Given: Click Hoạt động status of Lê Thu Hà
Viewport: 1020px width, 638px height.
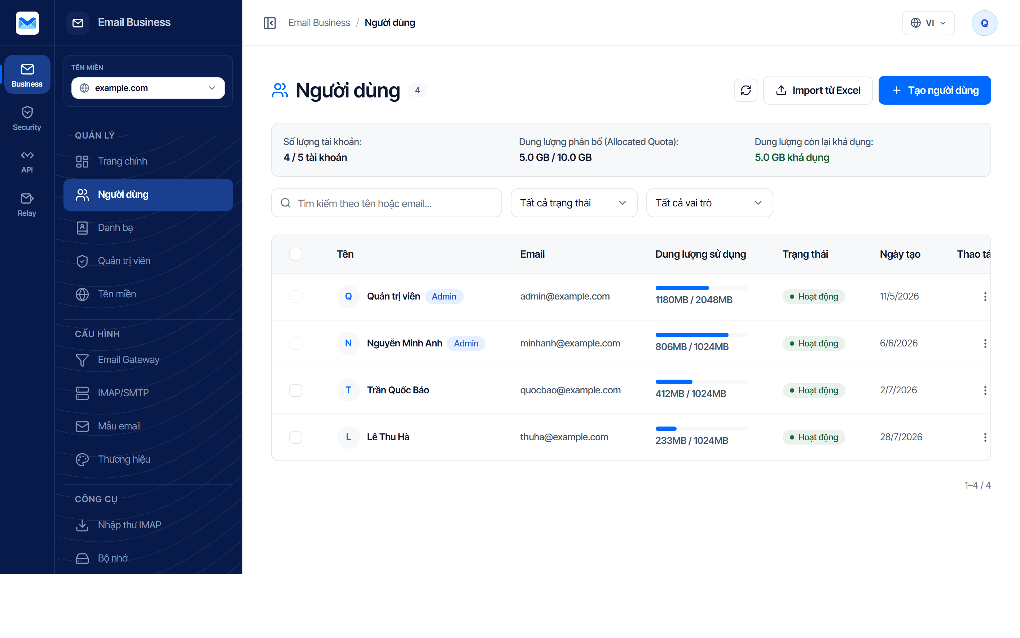Looking at the screenshot, I should [x=814, y=437].
